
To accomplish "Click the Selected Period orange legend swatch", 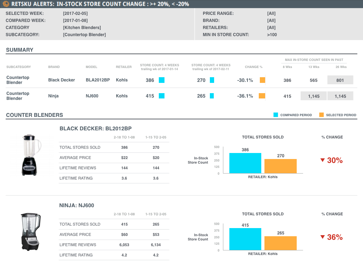I will (321, 115).
